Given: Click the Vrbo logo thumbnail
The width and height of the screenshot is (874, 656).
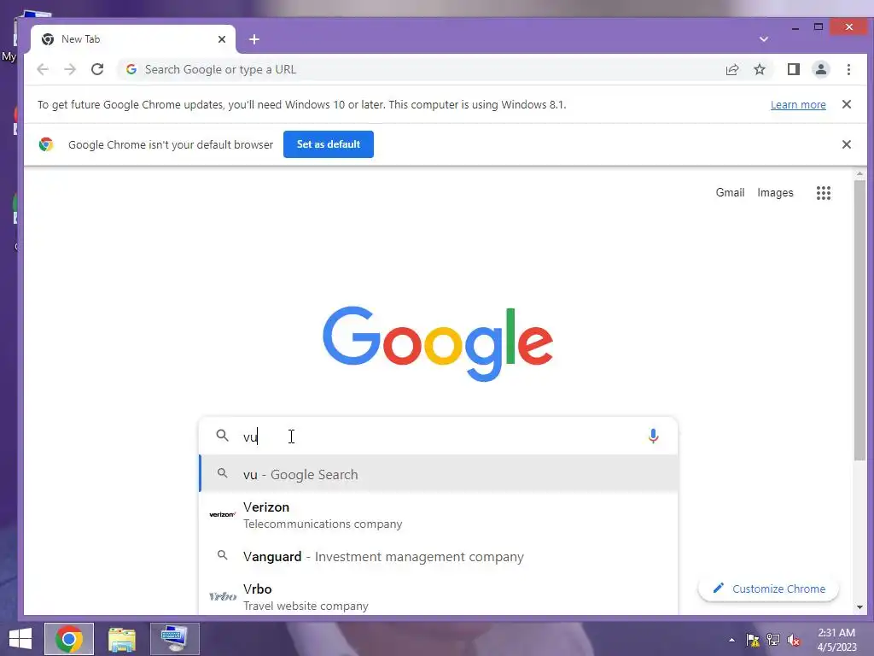Looking at the screenshot, I should [x=223, y=596].
